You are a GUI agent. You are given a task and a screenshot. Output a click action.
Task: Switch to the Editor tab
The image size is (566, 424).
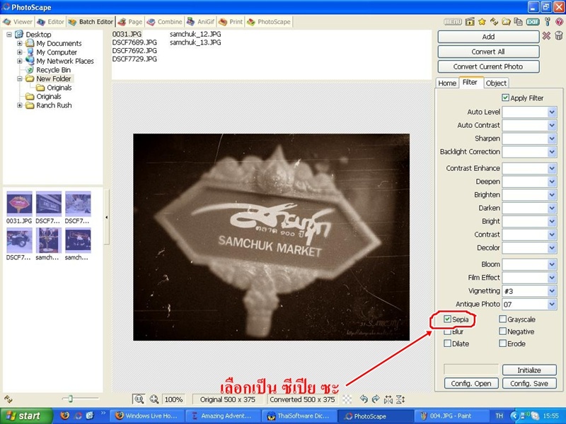(x=50, y=22)
